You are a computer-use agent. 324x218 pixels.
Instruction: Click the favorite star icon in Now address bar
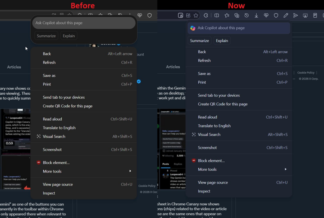[196, 15]
